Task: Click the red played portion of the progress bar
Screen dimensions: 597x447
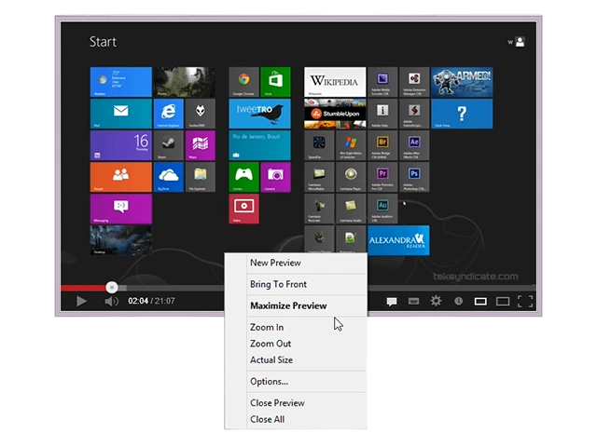Action: 83,288
